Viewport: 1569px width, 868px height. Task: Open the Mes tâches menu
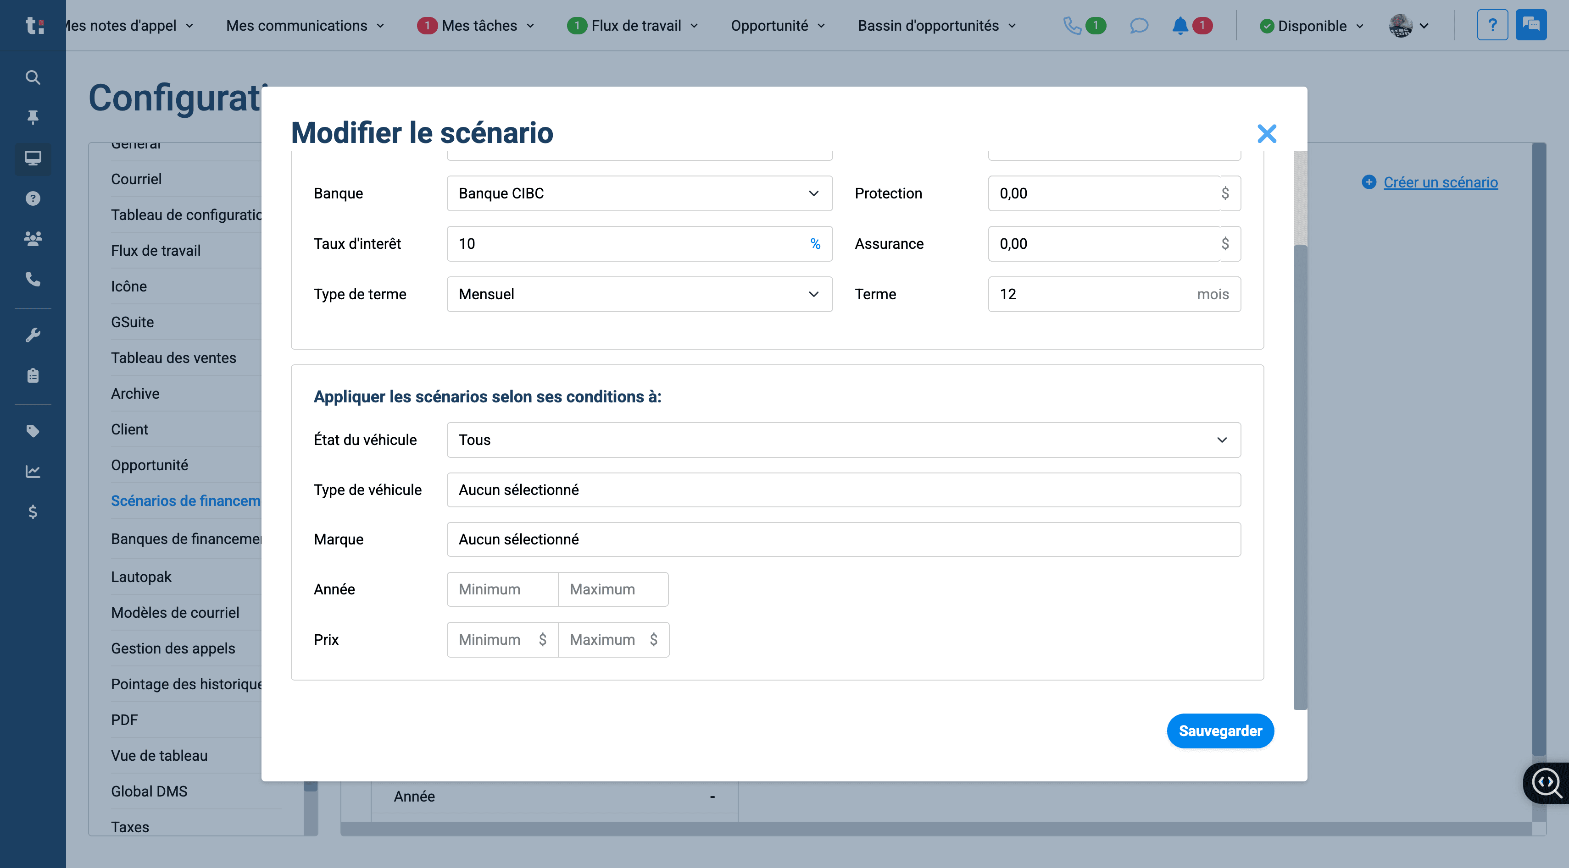tap(476, 26)
